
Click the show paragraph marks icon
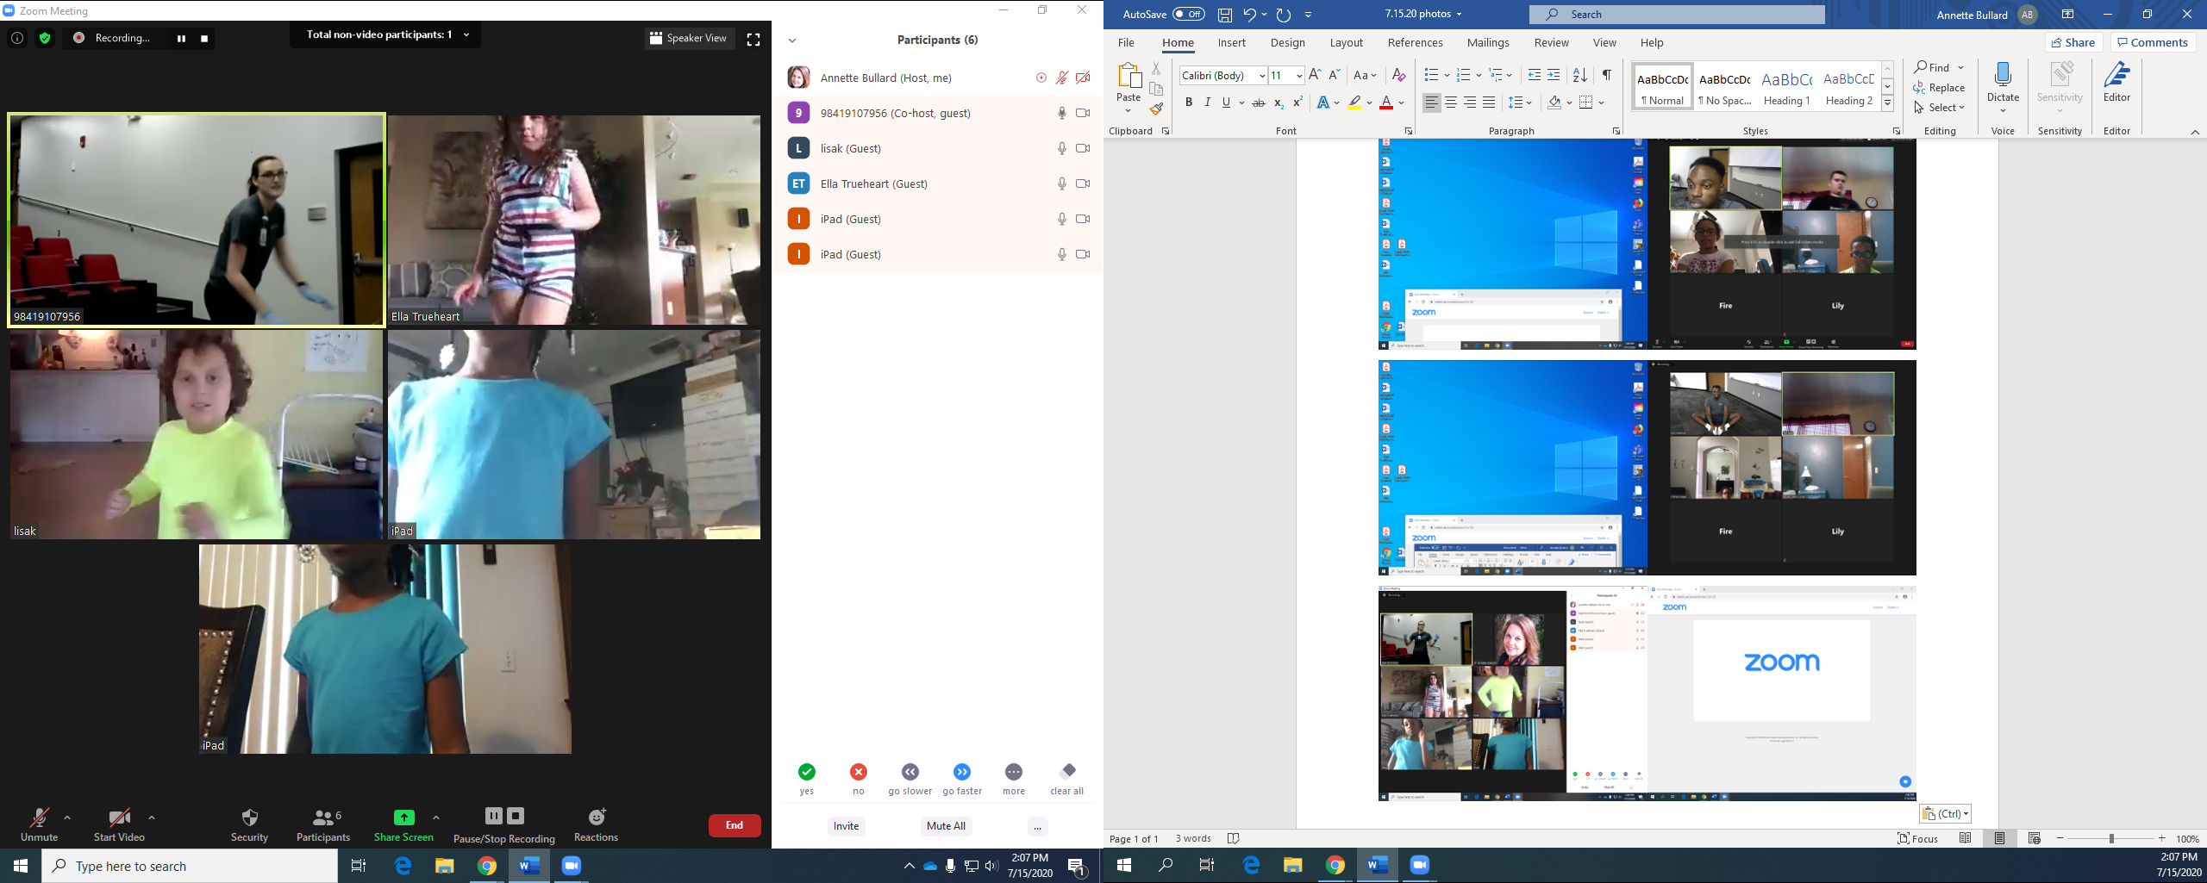pyautogui.click(x=1606, y=75)
